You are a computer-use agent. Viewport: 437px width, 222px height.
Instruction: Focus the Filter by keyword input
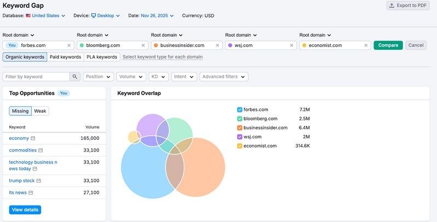[36, 77]
